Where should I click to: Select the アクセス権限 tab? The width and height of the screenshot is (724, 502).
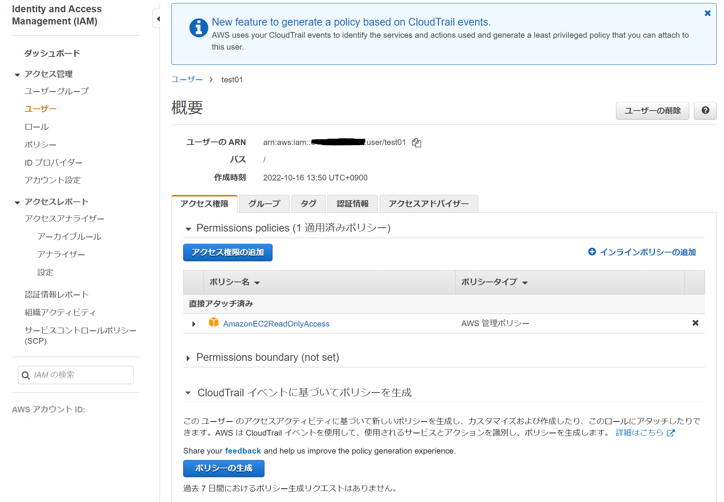point(205,204)
